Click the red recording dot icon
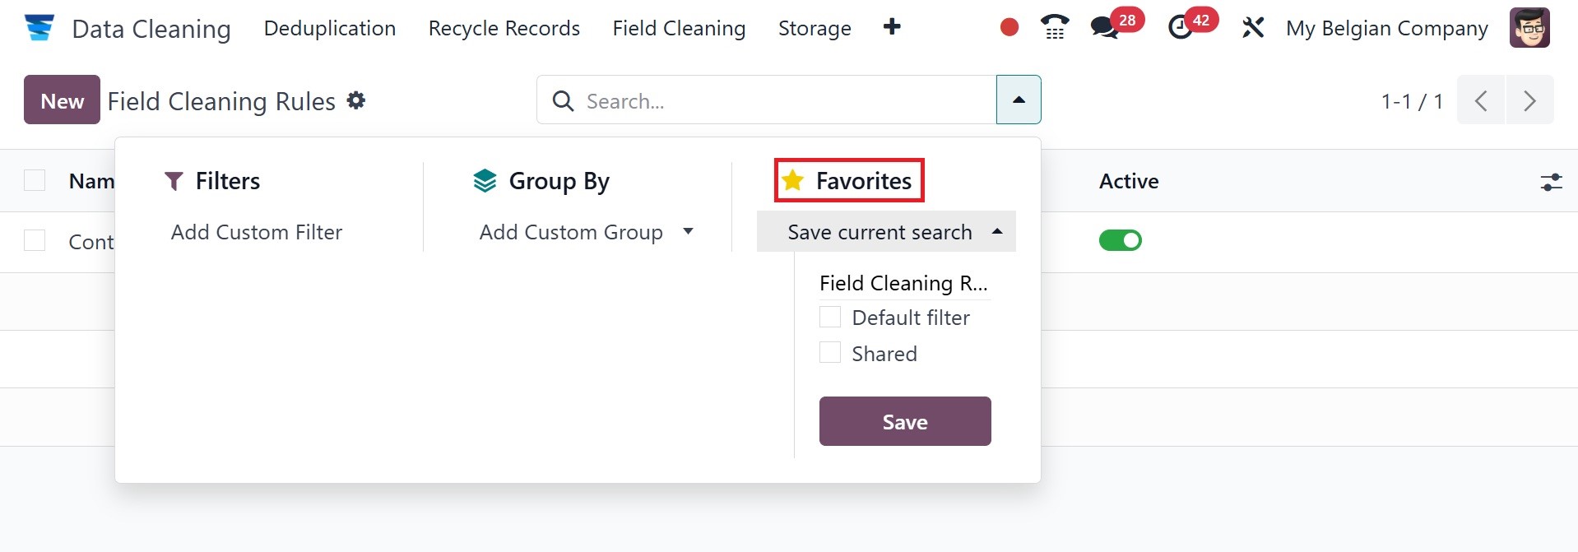 click(x=1009, y=28)
